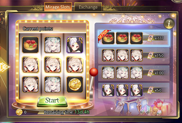Tap middle portrait in x100 prize row
This screenshot has height=123, width=182.
(x=122, y=73)
